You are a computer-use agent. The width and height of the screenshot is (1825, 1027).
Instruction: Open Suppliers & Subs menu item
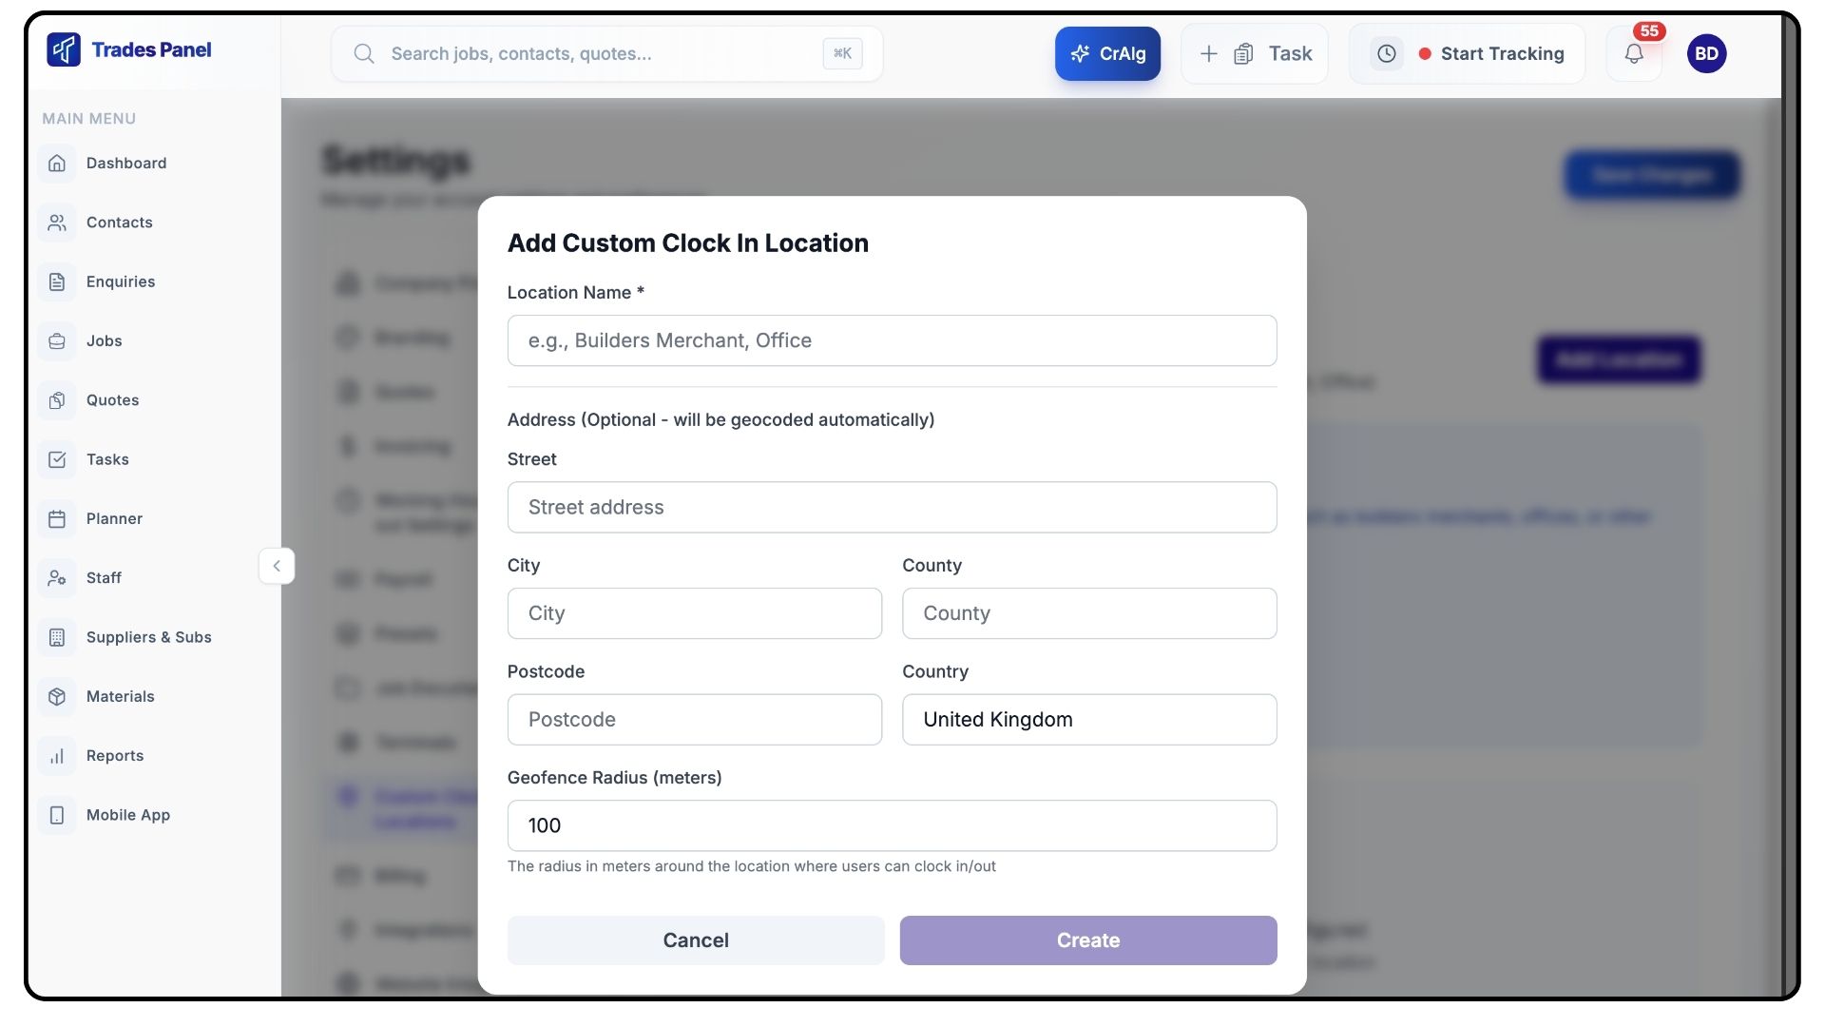click(148, 637)
